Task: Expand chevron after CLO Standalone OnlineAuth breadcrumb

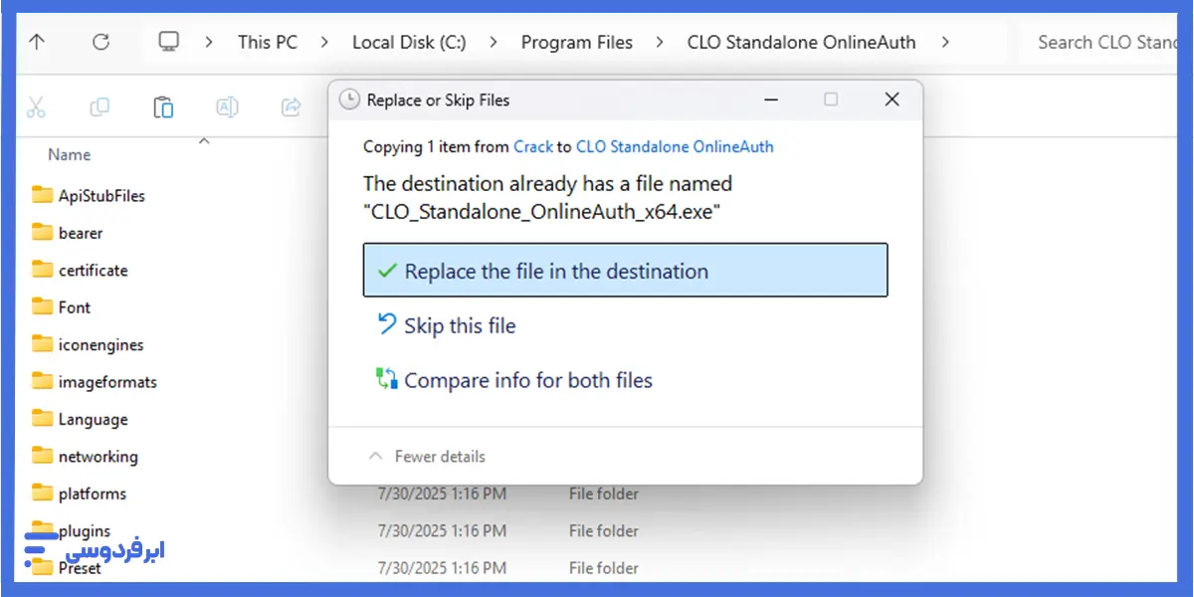Action: [945, 42]
